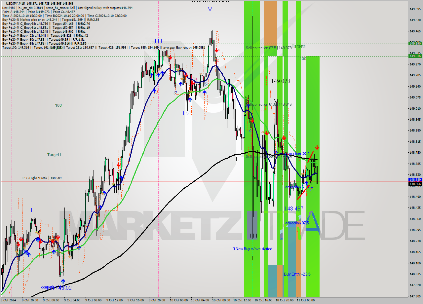Click the 'Buy Entry -23.6' label
Viewport: 423px width, 304px height.
point(297,274)
